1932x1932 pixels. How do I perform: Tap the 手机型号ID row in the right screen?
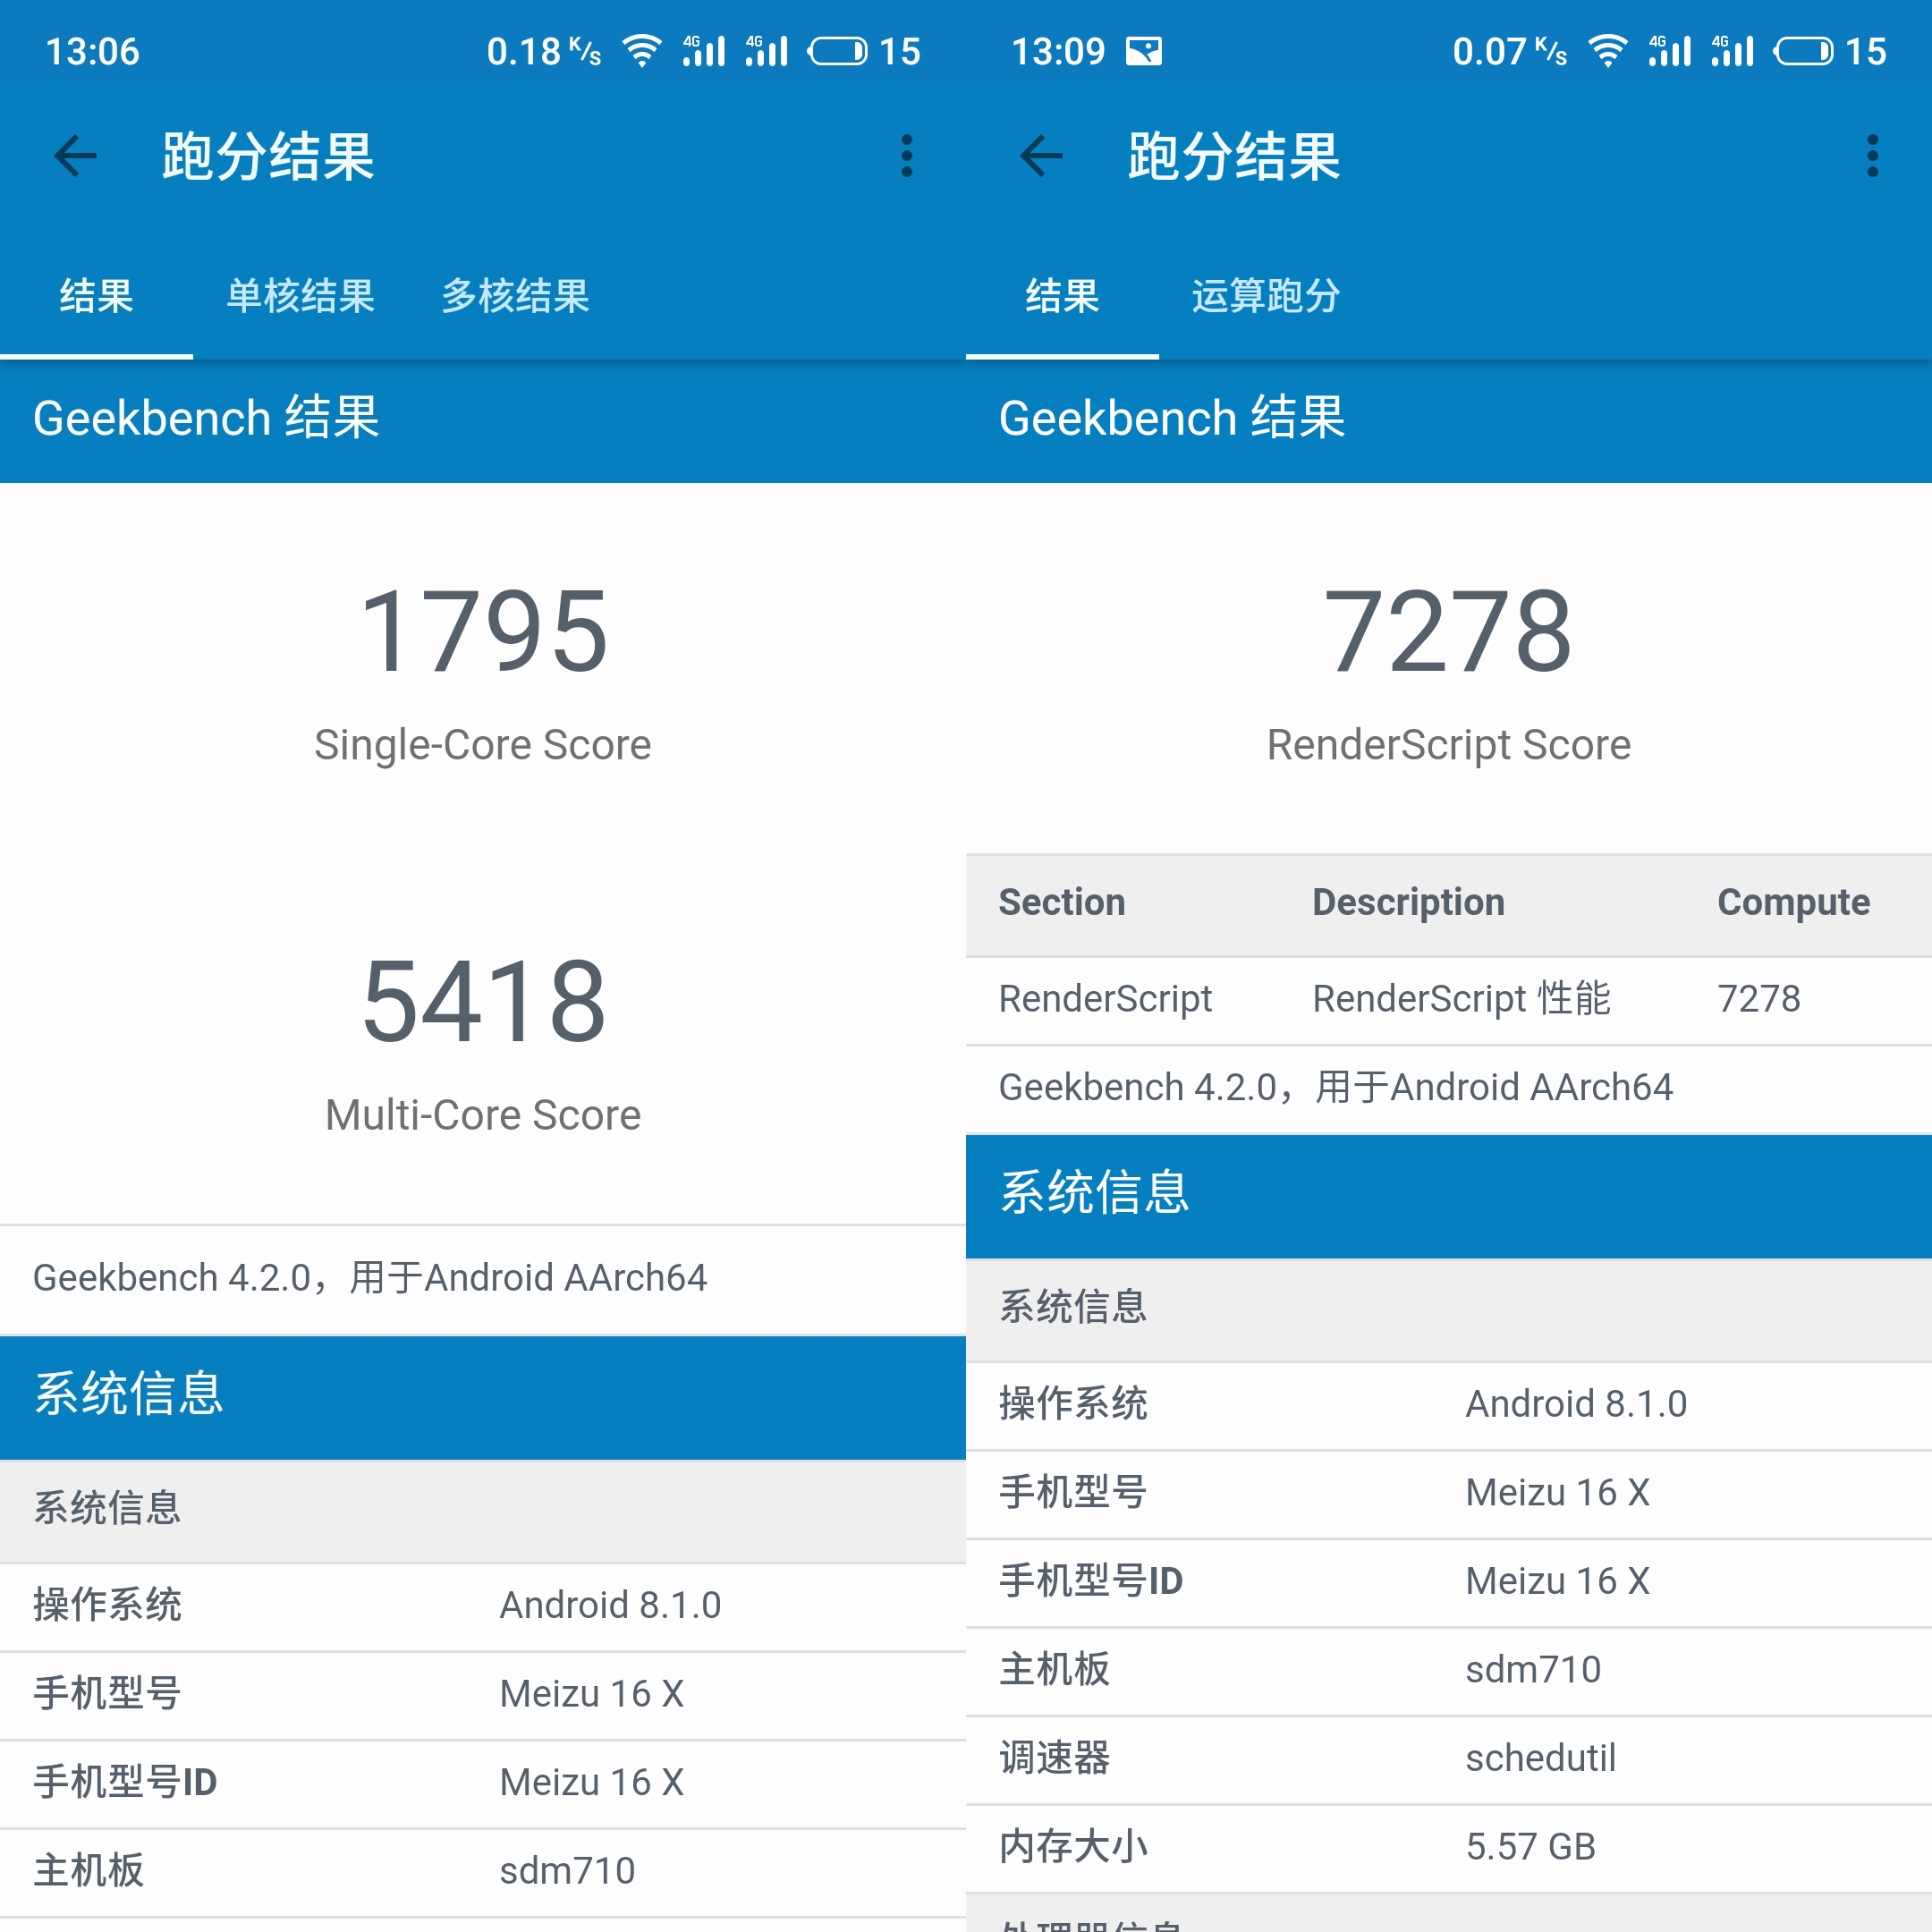click(x=1449, y=1581)
